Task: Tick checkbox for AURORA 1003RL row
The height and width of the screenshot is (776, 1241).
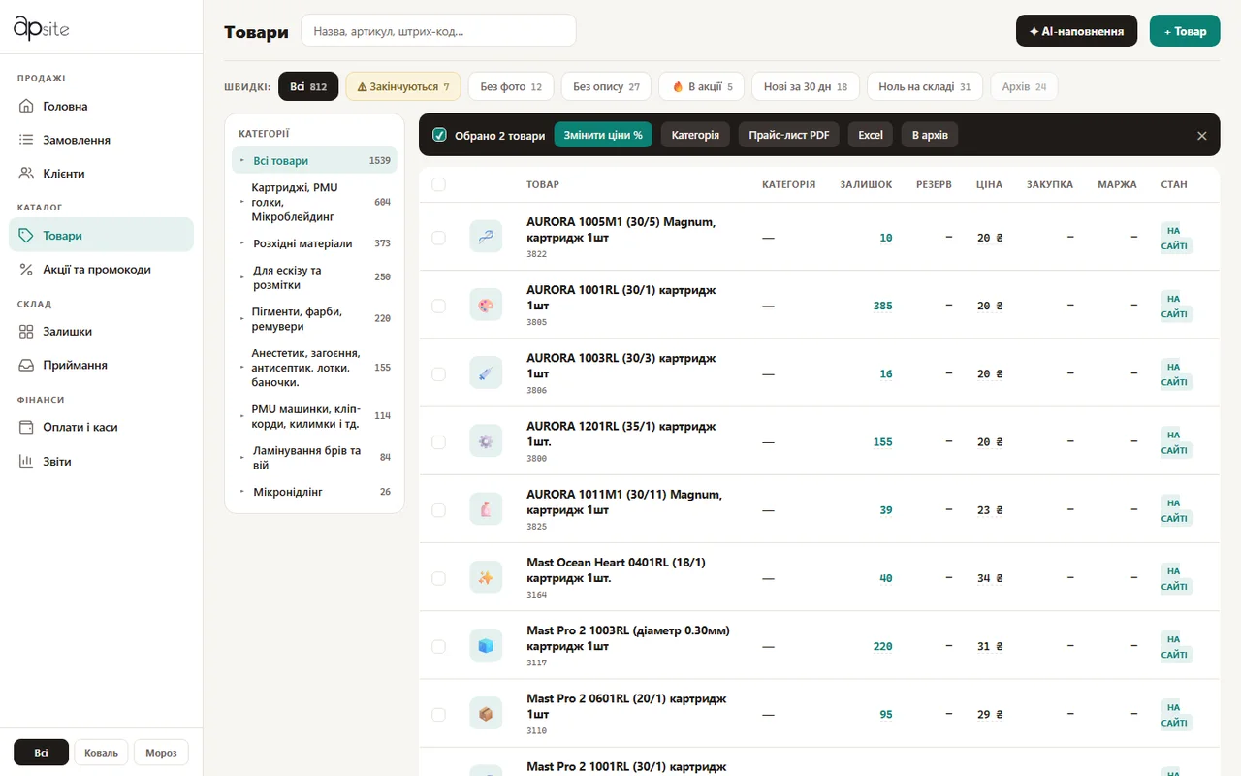Action: (438, 373)
